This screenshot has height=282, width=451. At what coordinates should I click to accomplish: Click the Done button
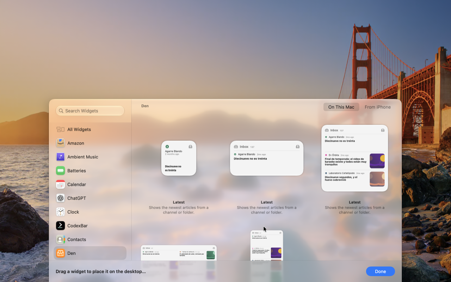[381, 271]
